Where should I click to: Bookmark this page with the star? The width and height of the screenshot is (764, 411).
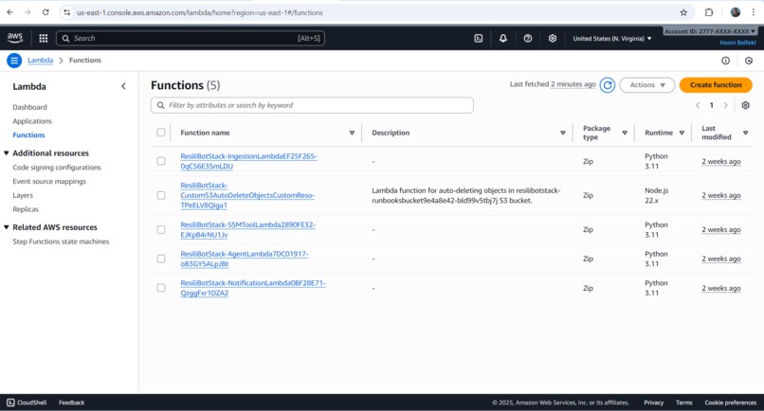click(683, 12)
